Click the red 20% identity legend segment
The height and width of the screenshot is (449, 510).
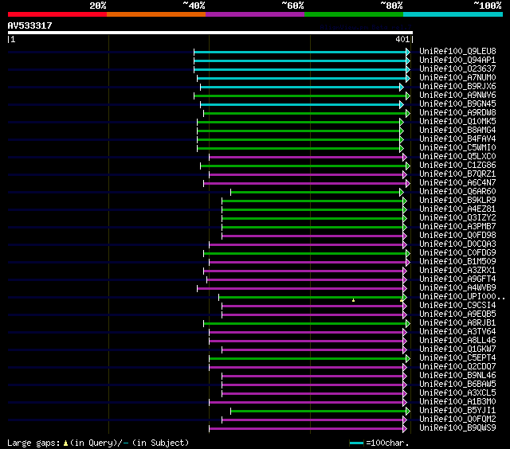coord(57,14)
